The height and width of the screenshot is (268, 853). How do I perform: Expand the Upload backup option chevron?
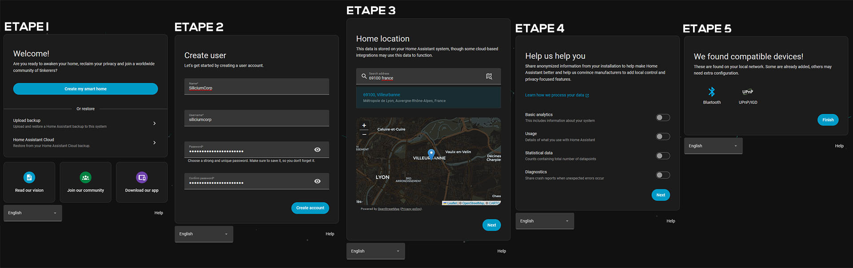point(154,124)
